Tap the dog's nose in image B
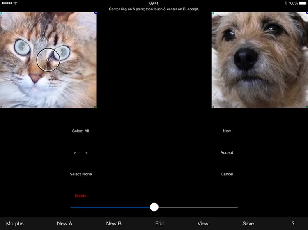 point(246,59)
